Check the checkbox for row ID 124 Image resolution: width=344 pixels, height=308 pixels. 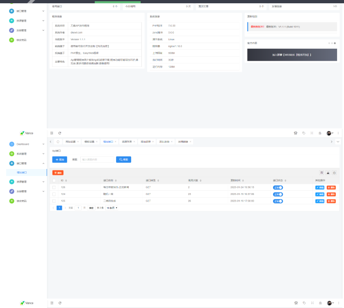[54, 194]
